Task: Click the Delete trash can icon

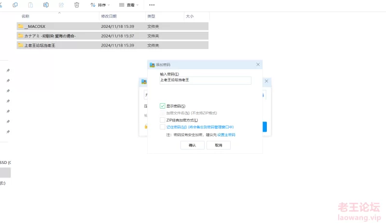Action: (x=77, y=5)
